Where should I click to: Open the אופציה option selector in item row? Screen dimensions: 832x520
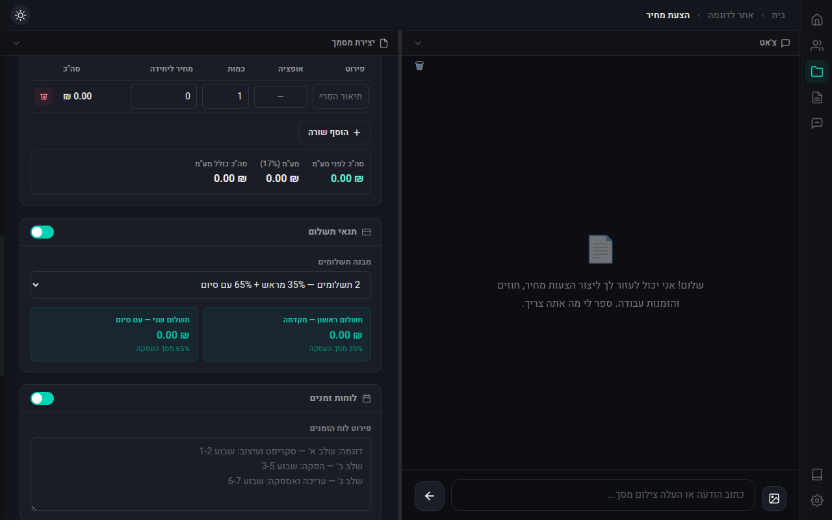tap(281, 96)
